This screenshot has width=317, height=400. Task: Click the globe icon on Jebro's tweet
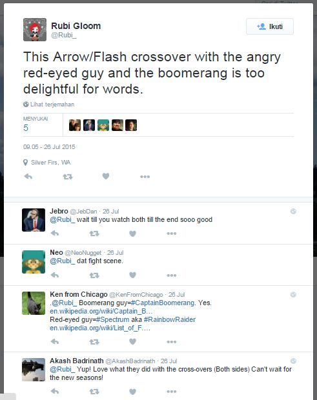click(293, 211)
